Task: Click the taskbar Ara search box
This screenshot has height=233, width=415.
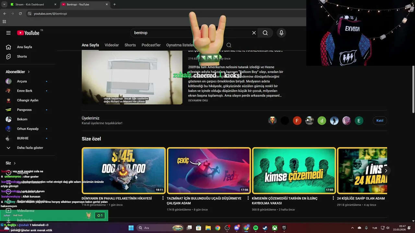Action: click(x=160, y=228)
